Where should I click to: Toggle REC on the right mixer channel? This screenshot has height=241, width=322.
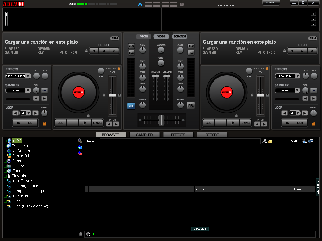[191, 53]
